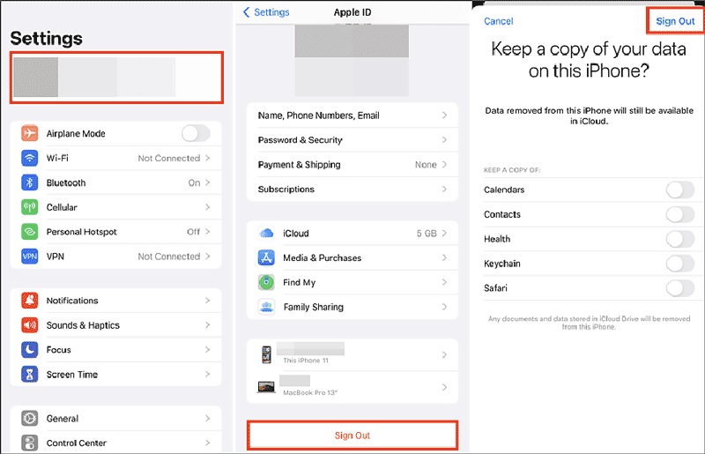705x454 pixels.
Task: Tap the Notifications bell icon
Action: click(30, 300)
